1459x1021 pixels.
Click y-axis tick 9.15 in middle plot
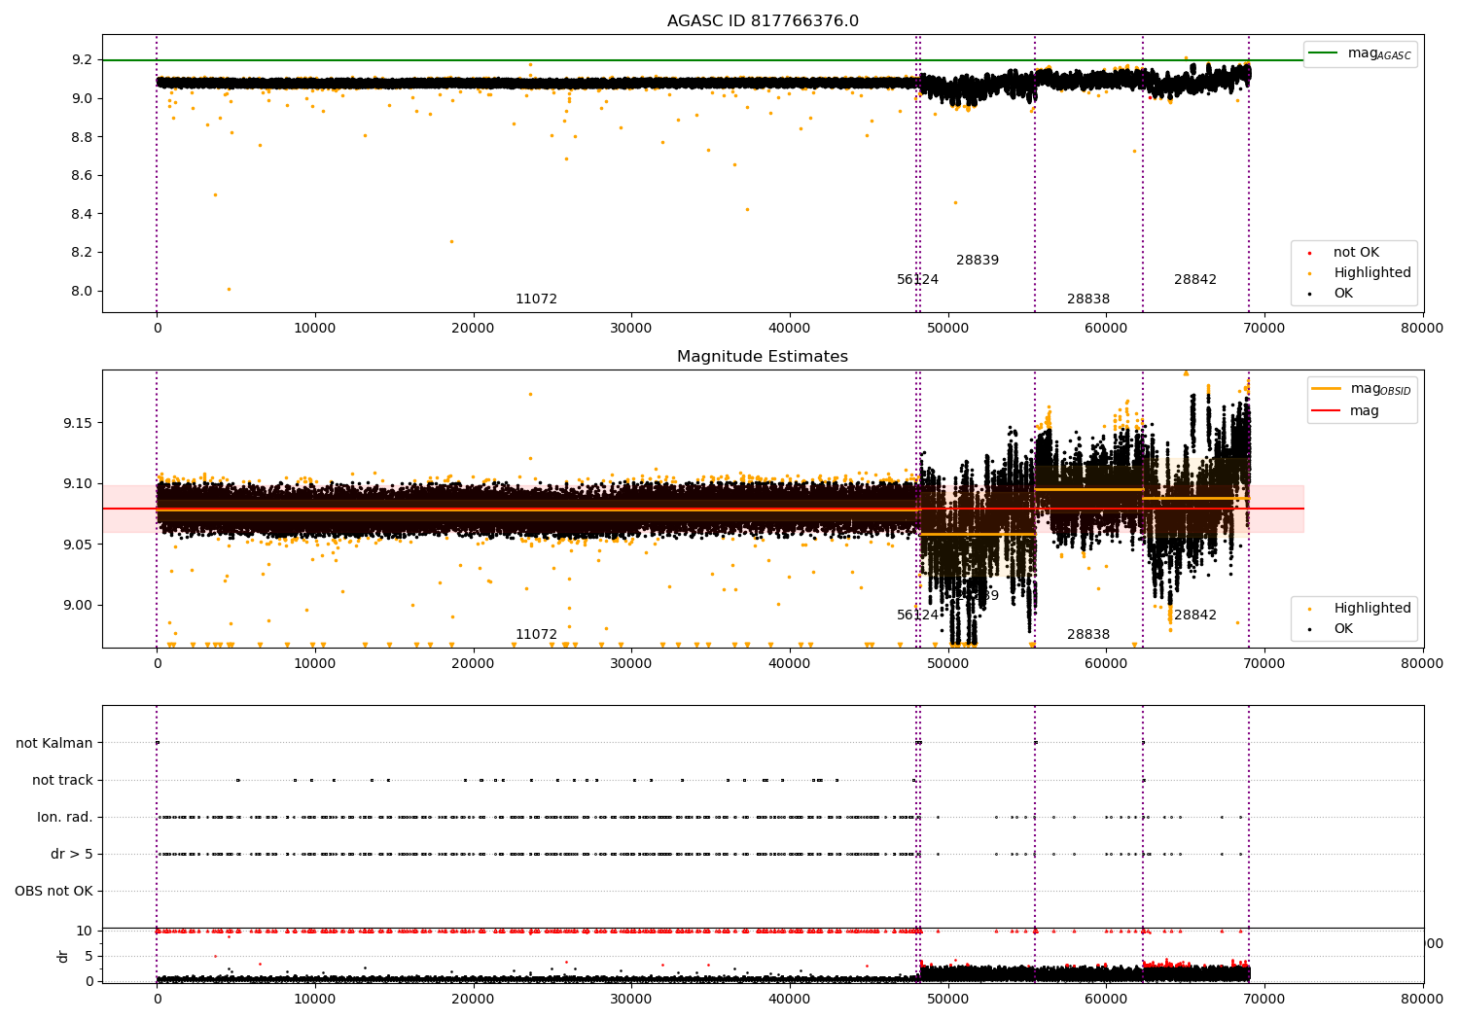78,423
